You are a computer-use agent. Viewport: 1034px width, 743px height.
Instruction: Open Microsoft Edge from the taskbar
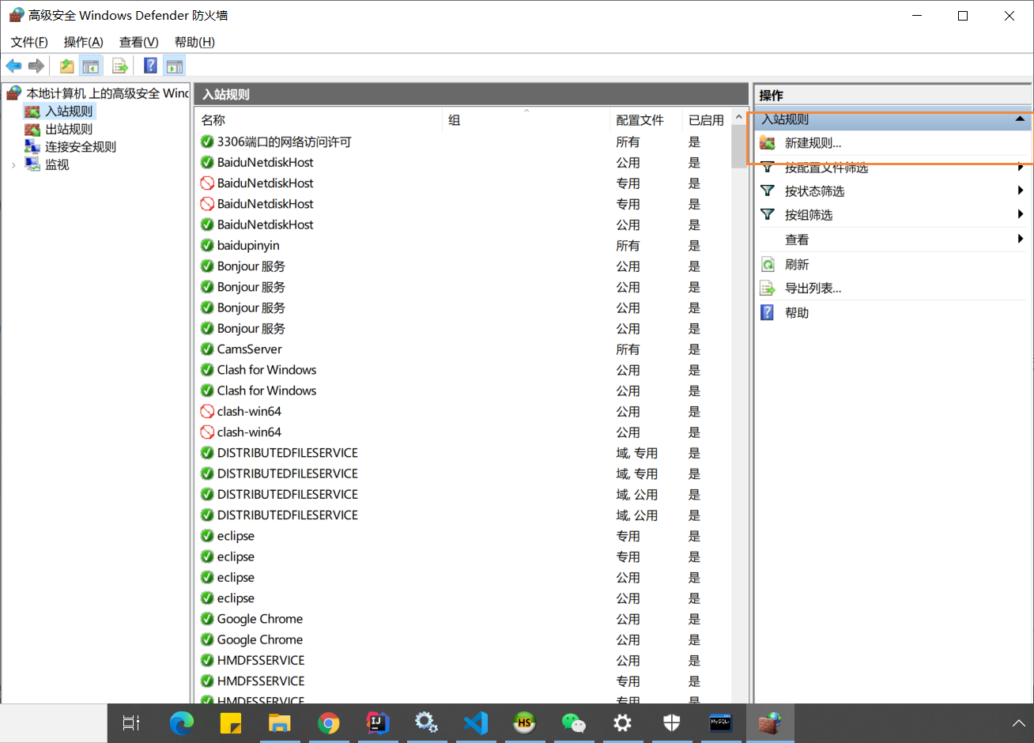(181, 723)
